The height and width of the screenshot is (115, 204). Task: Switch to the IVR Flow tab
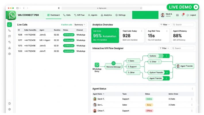coord(79,15)
